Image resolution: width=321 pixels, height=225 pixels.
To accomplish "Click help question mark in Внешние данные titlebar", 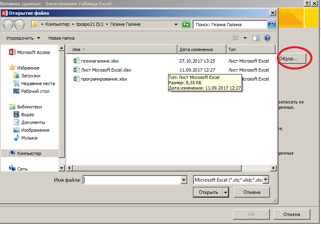I will [307, 4].
